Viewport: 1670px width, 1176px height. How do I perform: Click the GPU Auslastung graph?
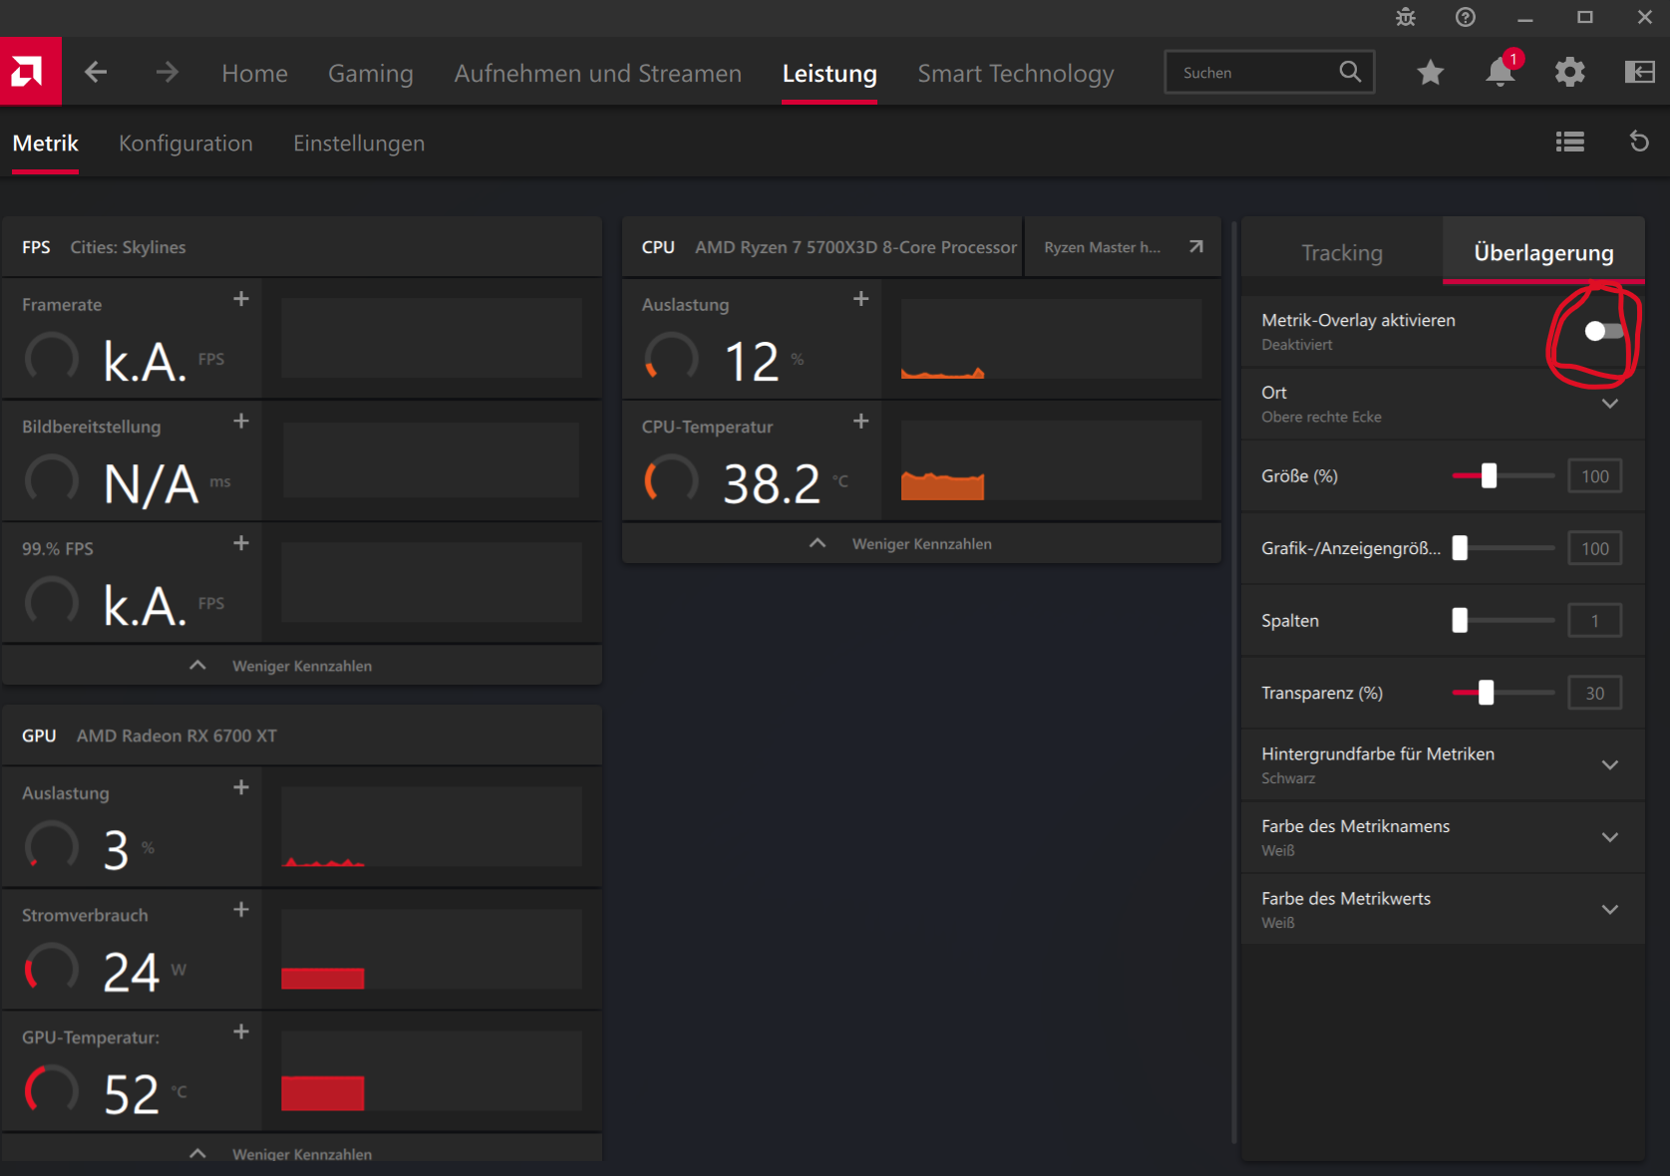(x=432, y=826)
